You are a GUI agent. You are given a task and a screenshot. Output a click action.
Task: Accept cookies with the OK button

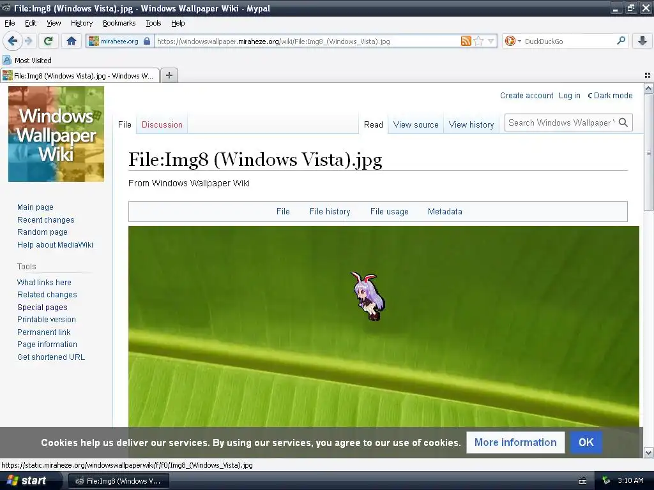point(586,442)
